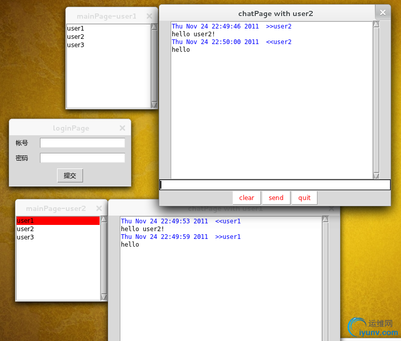Quit the chat with user2

click(305, 197)
